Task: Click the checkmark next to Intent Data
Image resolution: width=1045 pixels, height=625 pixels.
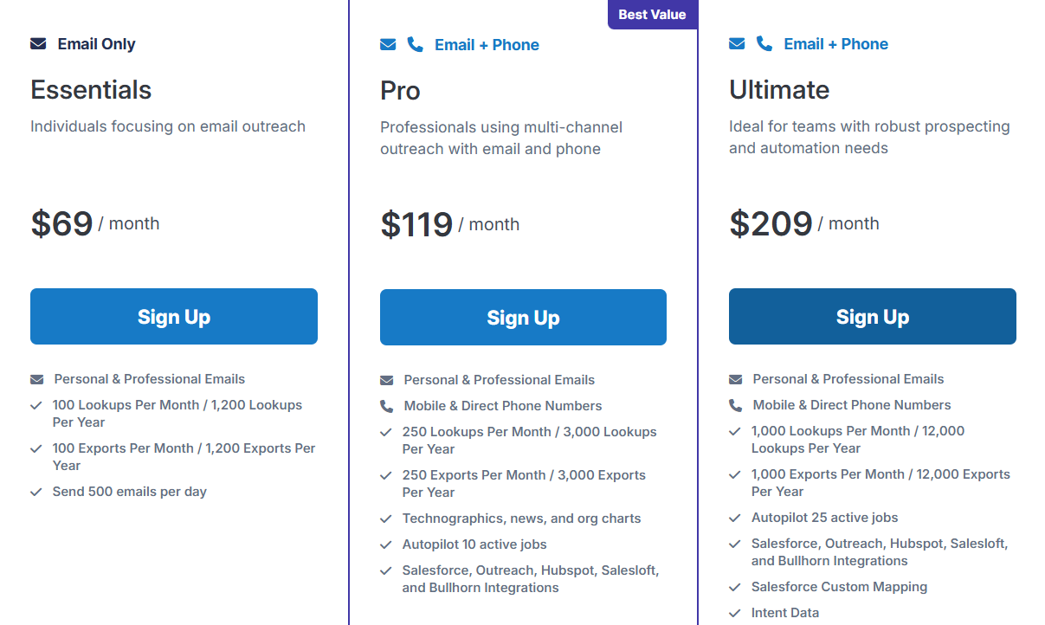Action: [x=735, y=612]
